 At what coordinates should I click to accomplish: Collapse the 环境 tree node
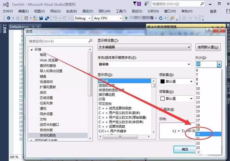tap(31, 50)
